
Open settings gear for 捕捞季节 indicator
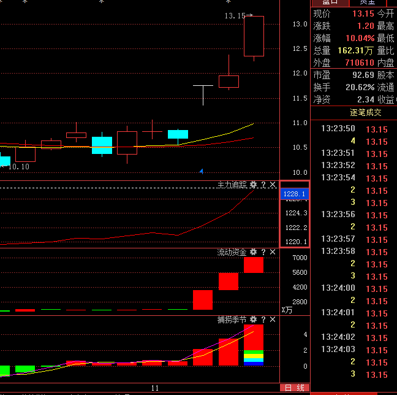coord(253,320)
